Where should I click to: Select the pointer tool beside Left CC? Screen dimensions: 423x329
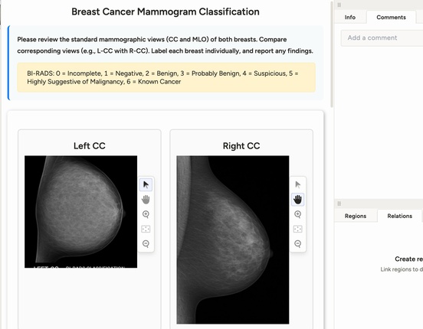pos(146,185)
